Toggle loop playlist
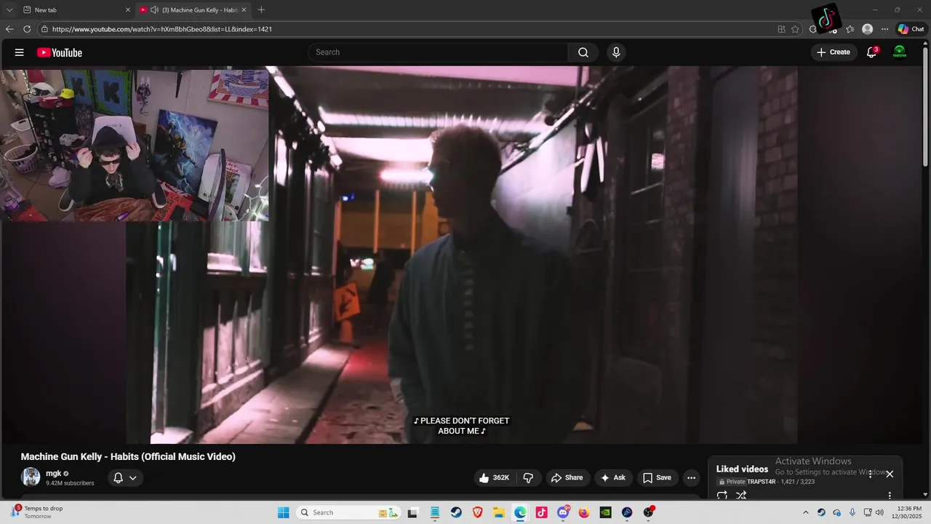Screen dimensions: 931x524 (722, 496)
